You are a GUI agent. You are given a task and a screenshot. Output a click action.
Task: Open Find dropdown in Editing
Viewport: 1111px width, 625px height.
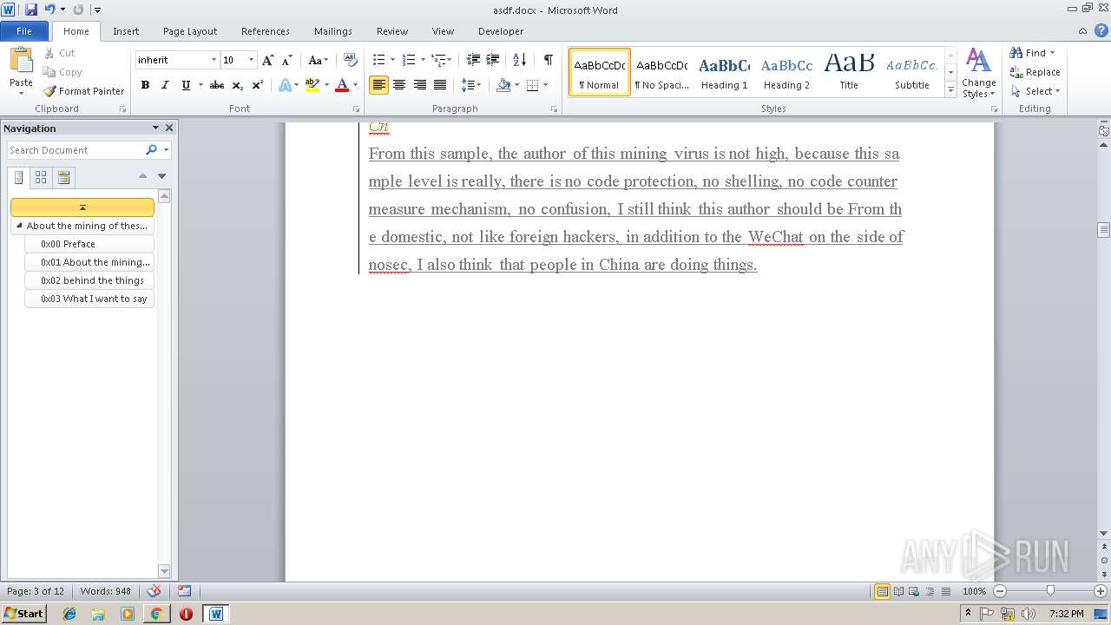pyautogui.click(x=1053, y=53)
